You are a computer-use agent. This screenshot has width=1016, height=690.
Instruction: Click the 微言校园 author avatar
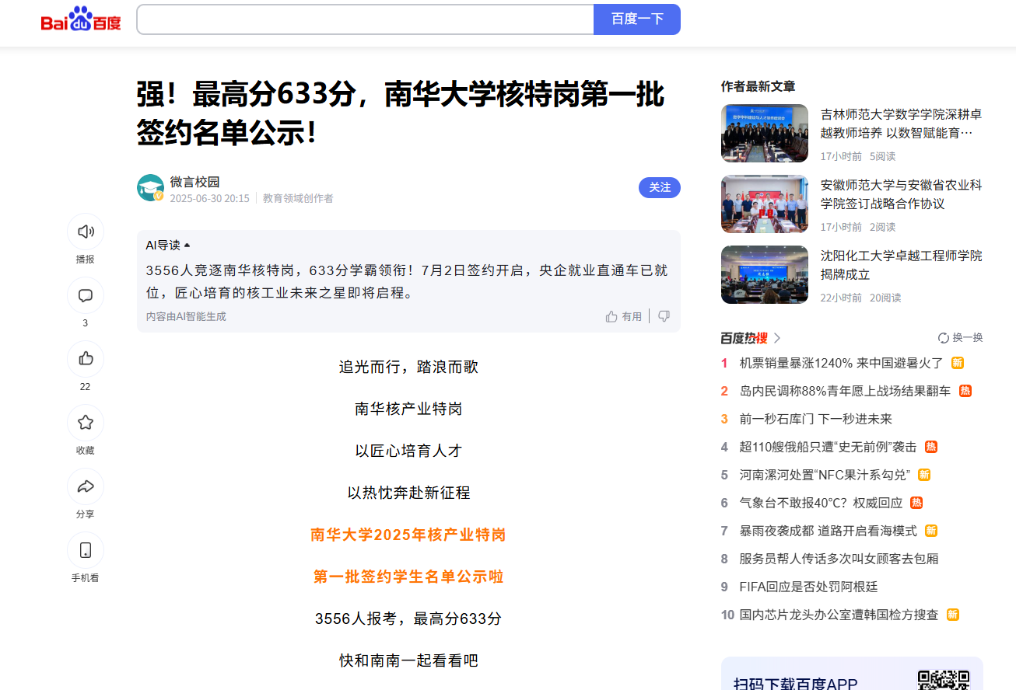pyautogui.click(x=150, y=187)
